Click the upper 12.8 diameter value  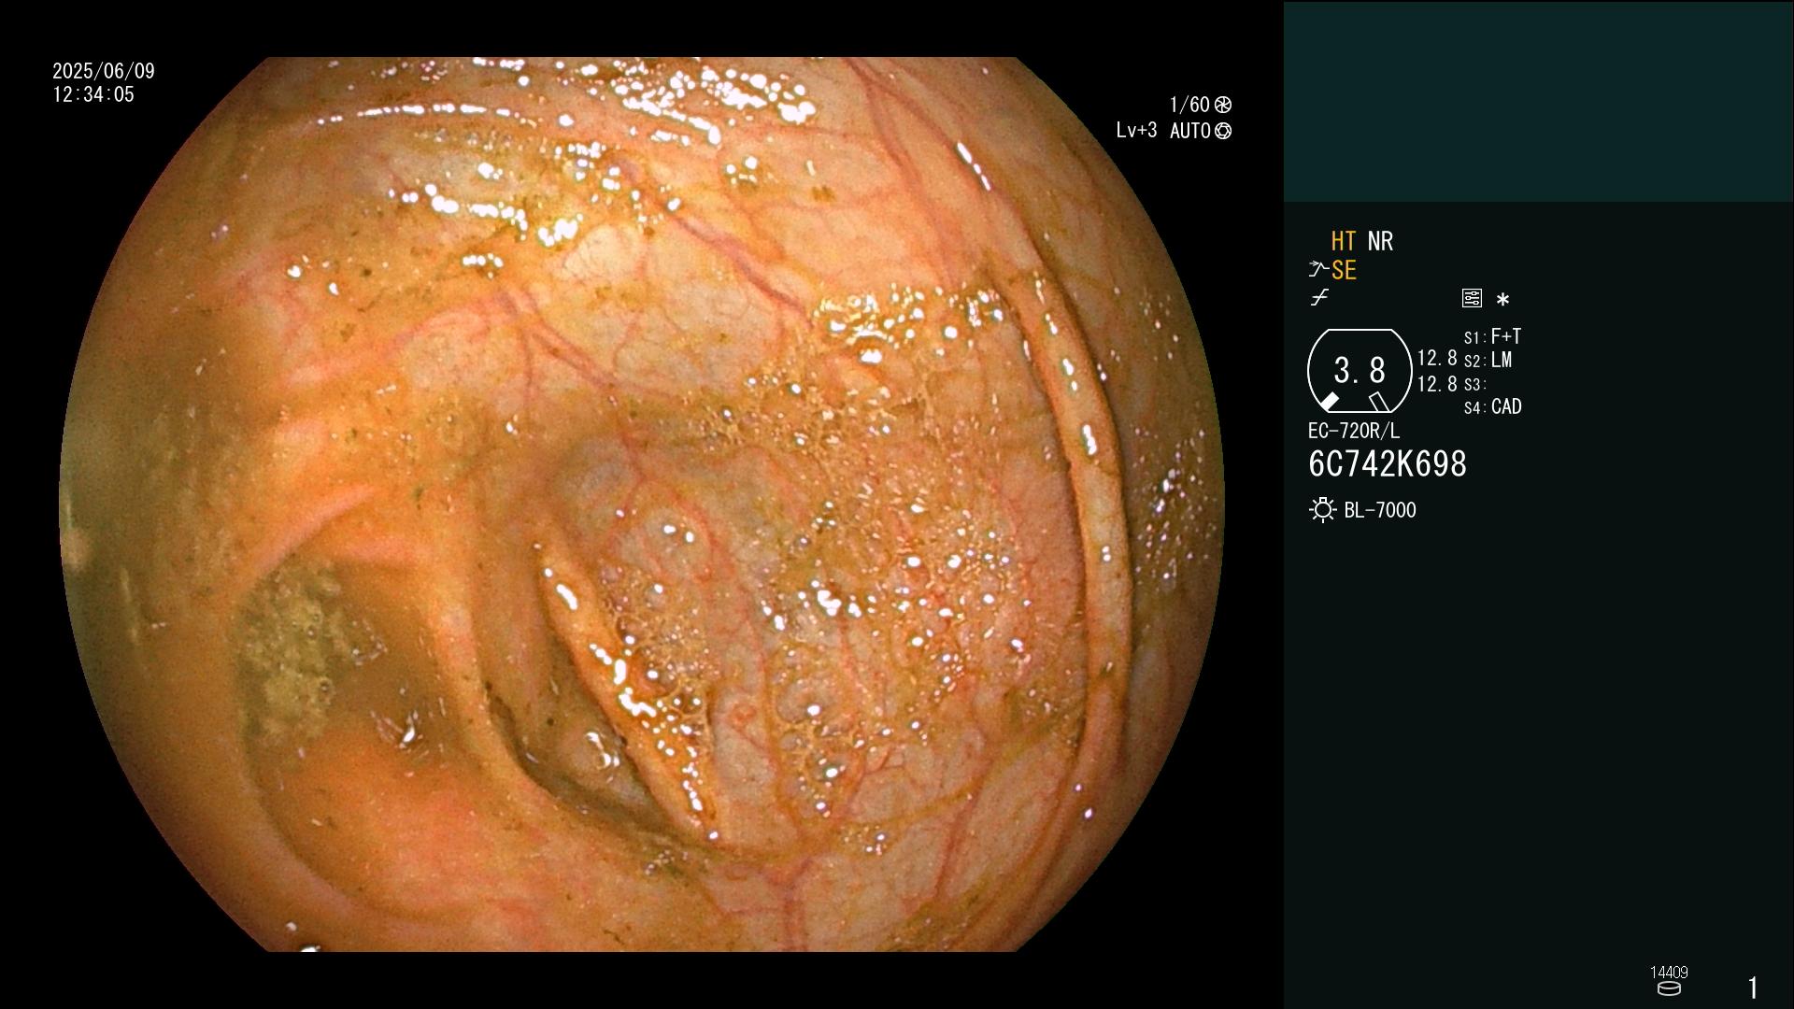tap(1437, 359)
